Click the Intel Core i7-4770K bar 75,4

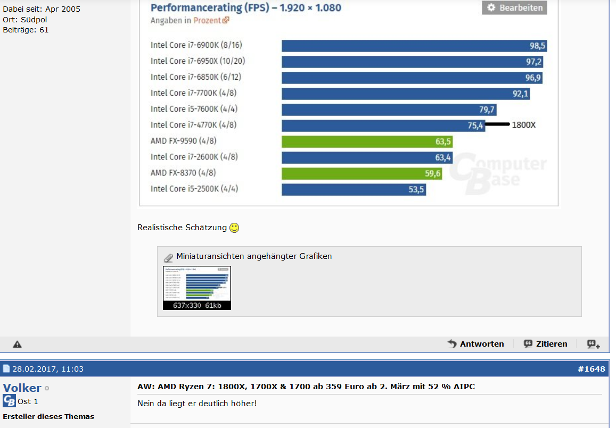coord(383,125)
